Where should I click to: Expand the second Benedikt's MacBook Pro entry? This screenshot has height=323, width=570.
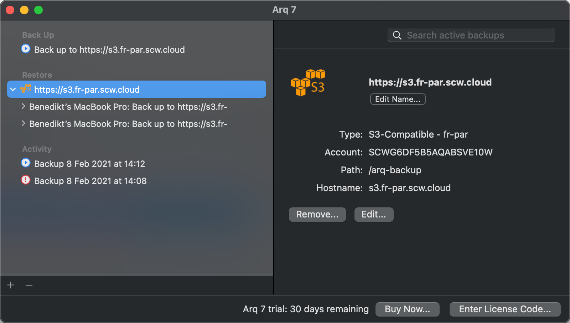point(23,123)
